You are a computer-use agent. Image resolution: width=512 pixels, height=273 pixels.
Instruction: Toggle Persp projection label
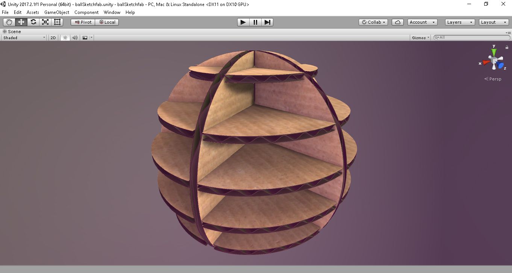[x=493, y=79]
